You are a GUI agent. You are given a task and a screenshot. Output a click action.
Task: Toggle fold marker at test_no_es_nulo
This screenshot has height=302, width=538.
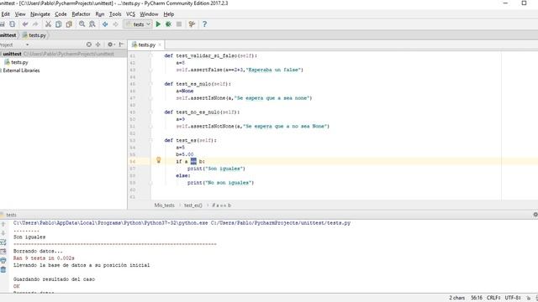150,112
